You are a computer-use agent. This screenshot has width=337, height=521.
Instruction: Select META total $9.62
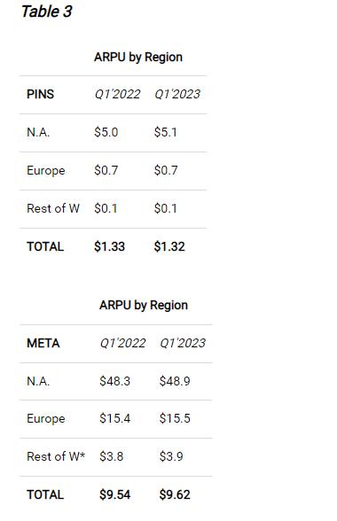[175, 494]
